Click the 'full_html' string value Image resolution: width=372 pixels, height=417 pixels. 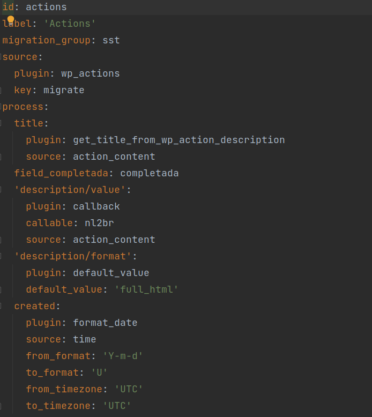146,289
